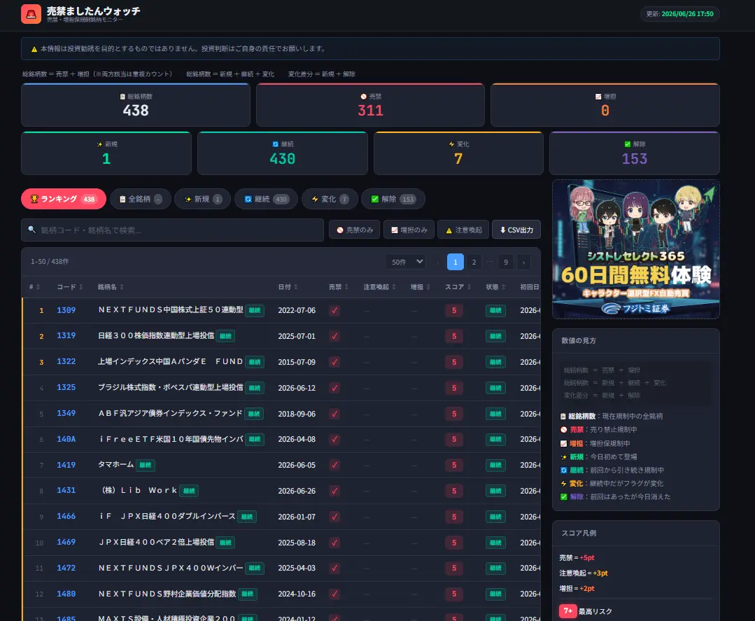Click the 更新 timestamp badge
Screen dimensions: 755x621
tap(680, 14)
